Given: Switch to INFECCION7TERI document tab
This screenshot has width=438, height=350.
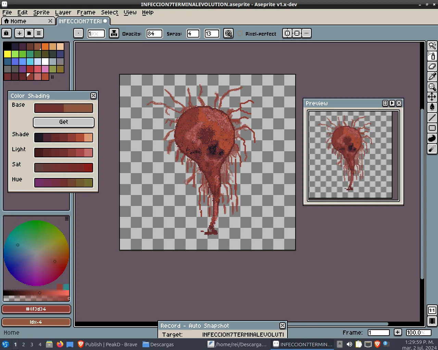Looking at the screenshot, I should tap(83, 21).
